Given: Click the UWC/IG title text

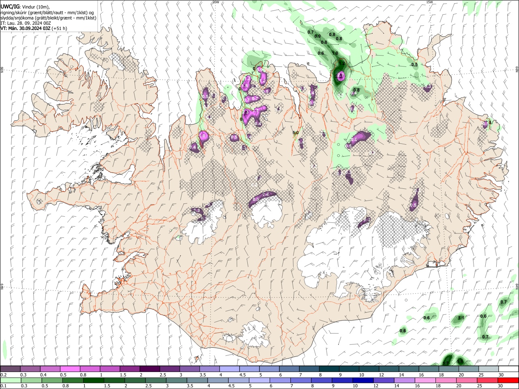Looking at the screenshot, I should [x=10, y=7].
